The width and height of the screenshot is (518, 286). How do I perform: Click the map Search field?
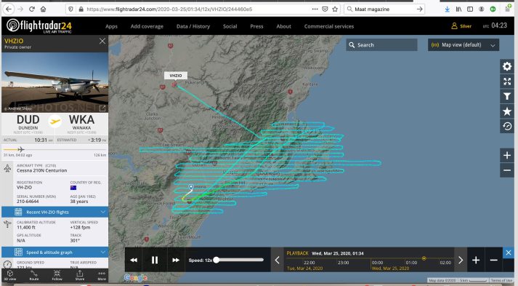coord(382,45)
